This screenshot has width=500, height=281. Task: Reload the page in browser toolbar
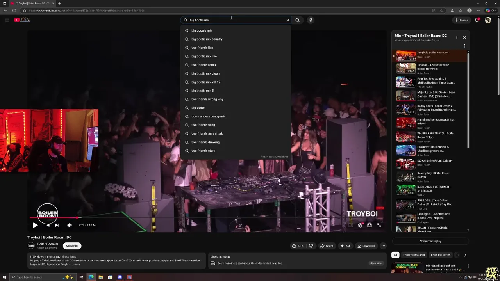pyautogui.click(x=14, y=11)
